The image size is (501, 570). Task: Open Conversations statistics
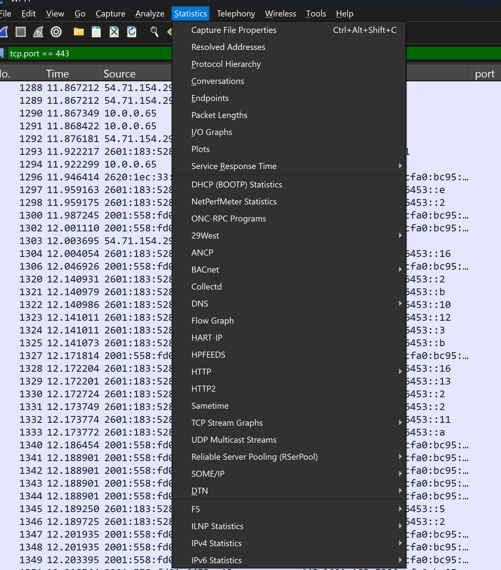click(289, 81)
